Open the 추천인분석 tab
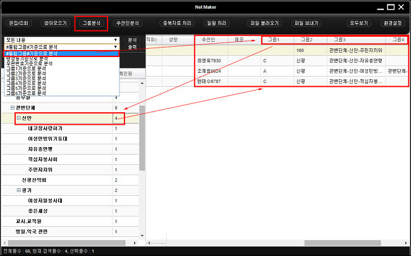The width and height of the screenshot is (411, 256). 128,23
